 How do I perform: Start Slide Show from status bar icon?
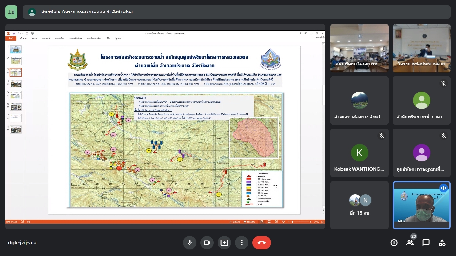coord(283,222)
